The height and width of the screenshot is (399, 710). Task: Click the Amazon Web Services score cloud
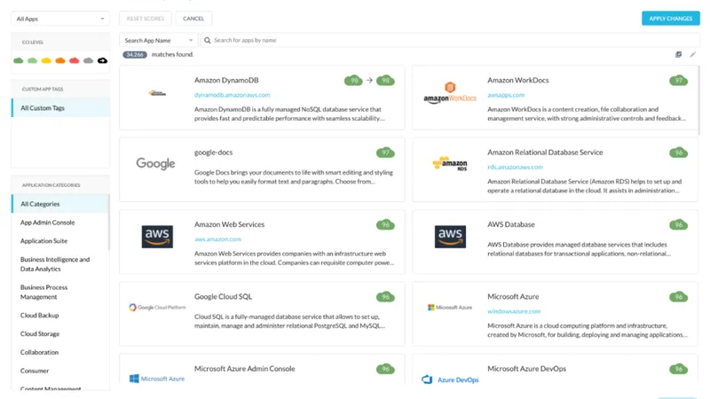click(385, 225)
